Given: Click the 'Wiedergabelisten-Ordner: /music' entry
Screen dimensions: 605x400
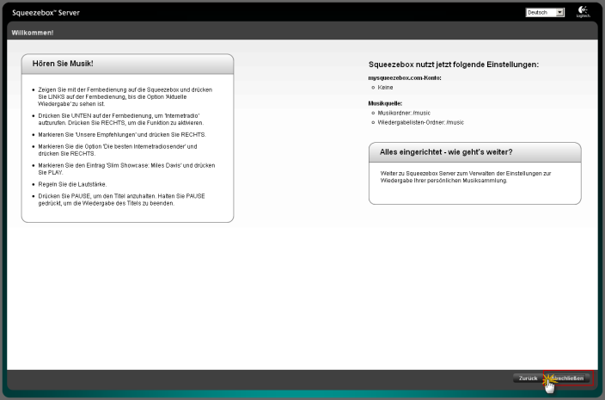Looking at the screenshot, I should (x=420, y=122).
